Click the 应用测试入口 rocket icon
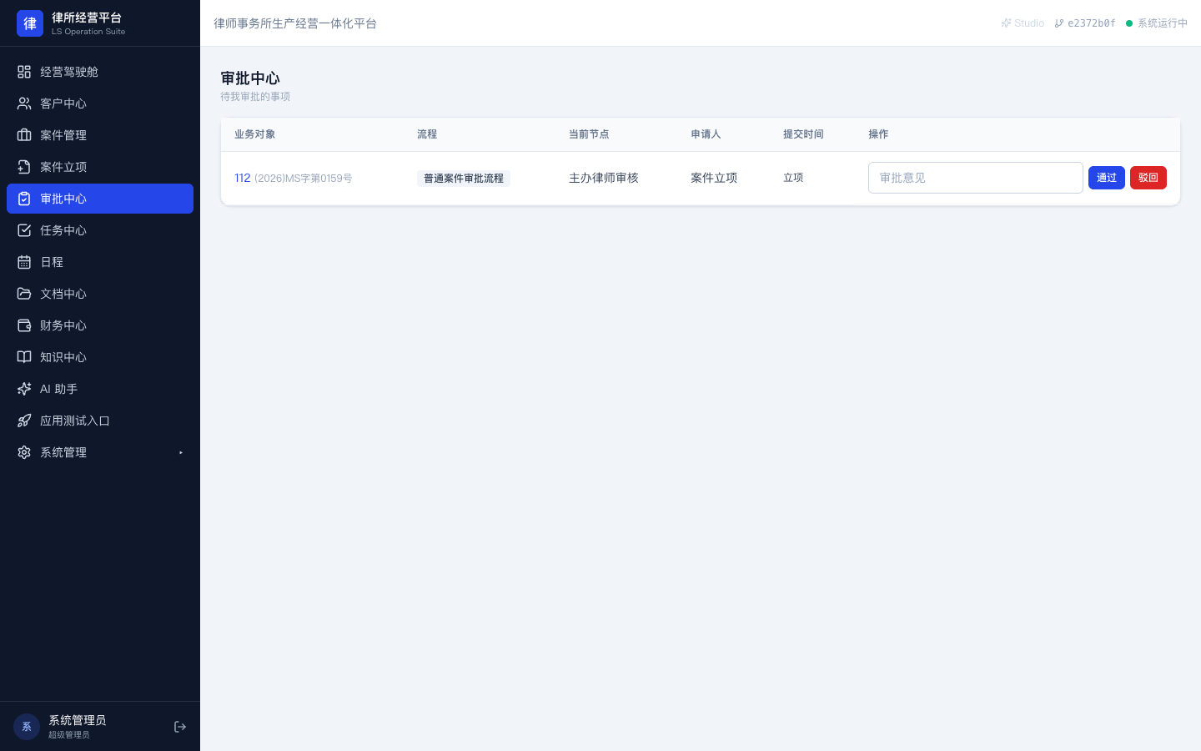This screenshot has height=751, width=1201. pos(24,421)
